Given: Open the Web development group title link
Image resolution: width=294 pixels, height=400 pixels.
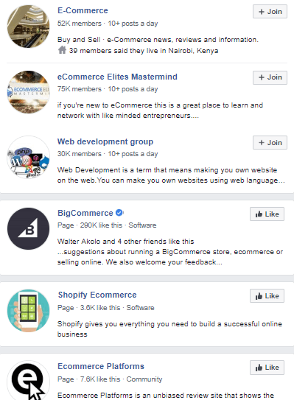Looking at the screenshot, I should click(x=105, y=141).
